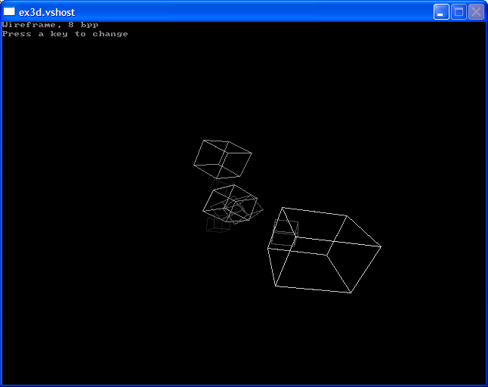This screenshot has width=488, height=387.
Task: Click the rightmost corner of the topmost cube
Action: coord(251,154)
